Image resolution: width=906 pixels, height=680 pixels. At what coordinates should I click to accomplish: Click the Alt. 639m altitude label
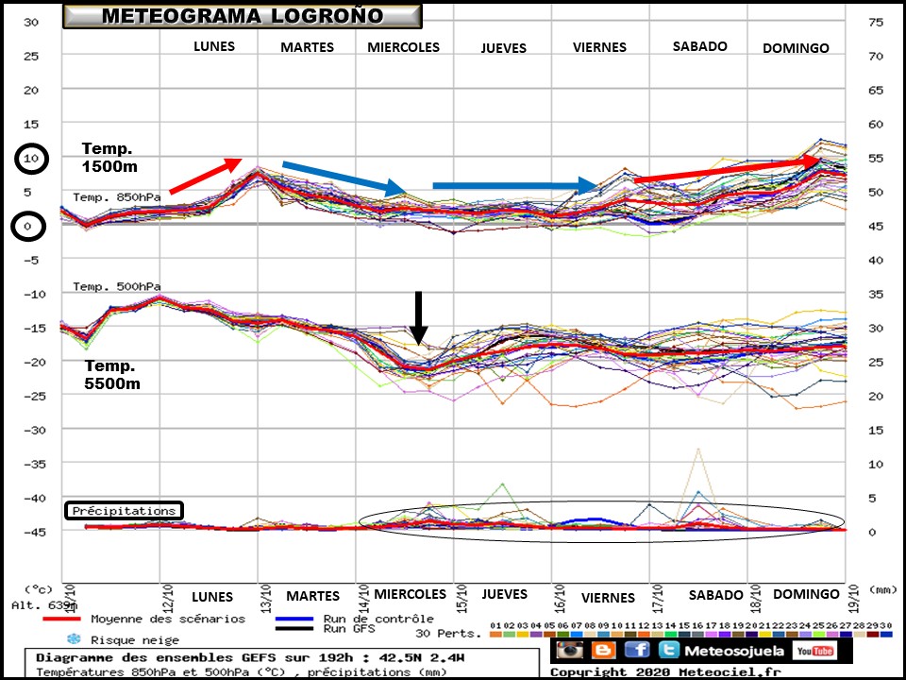tap(43, 605)
